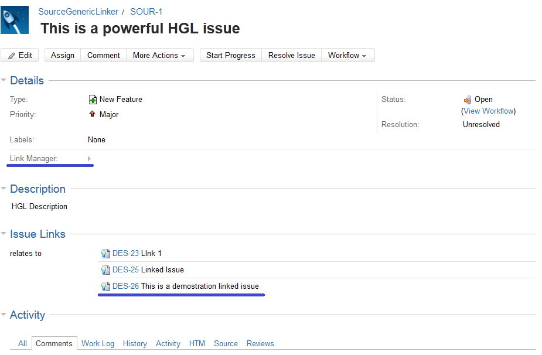The height and width of the screenshot is (355, 542).
Task: Click the issue icon beside DES-26
Action: (x=105, y=286)
